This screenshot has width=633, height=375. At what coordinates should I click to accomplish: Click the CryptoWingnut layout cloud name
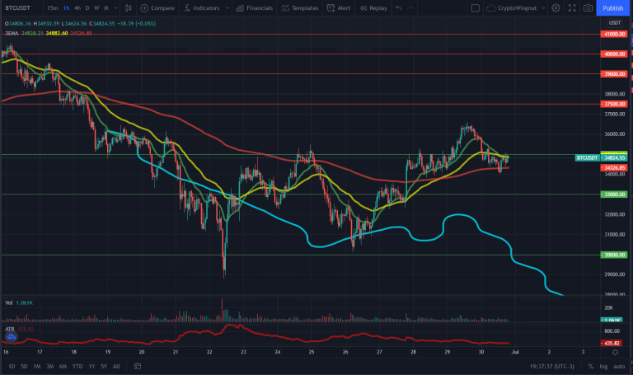512,7
